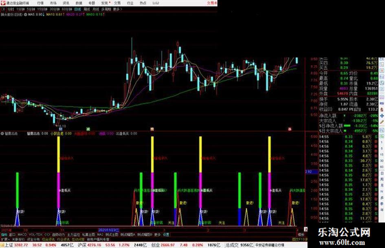This screenshot has width=385, height=248.
Task: Open the 综合资讯 link
Action: click(x=48, y=239)
